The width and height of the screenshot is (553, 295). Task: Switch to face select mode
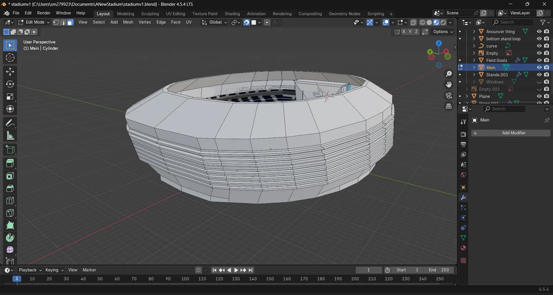pos(70,22)
